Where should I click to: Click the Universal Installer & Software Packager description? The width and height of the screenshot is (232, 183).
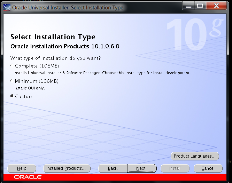pos(102,73)
